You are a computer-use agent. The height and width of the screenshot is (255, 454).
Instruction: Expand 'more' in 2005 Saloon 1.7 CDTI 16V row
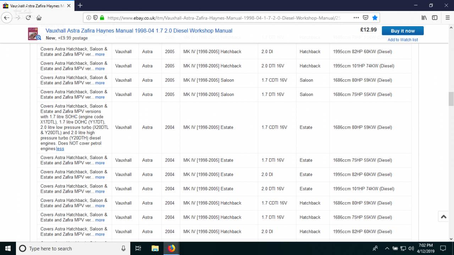tap(100, 83)
